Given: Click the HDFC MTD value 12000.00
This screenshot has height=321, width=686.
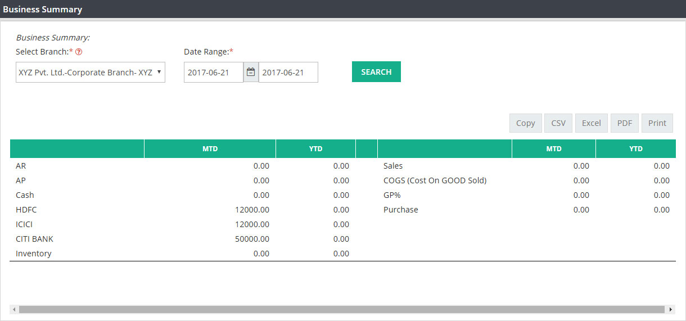Looking at the screenshot, I should [x=252, y=210].
